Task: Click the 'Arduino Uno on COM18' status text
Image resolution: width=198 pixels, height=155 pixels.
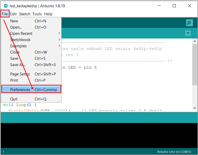Action: pos(174,152)
